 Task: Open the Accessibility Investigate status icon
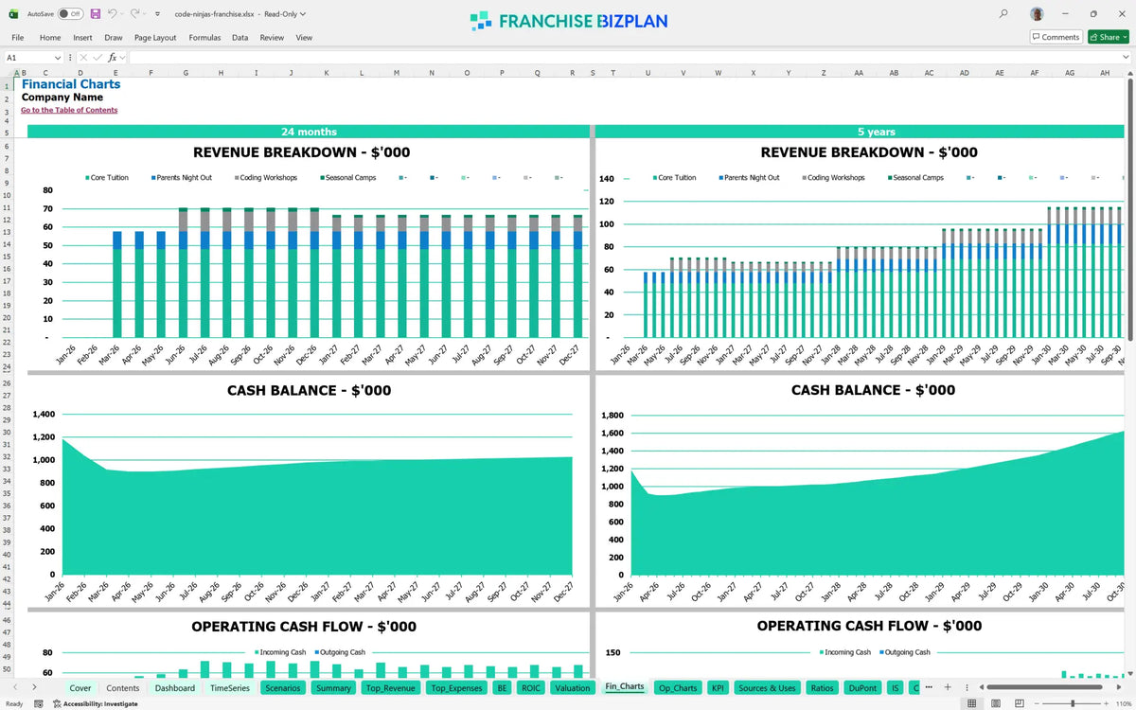click(57, 703)
